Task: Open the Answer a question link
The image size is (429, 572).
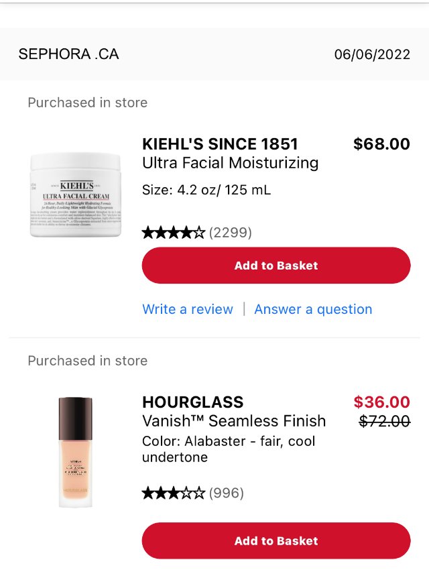Action: tap(313, 309)
